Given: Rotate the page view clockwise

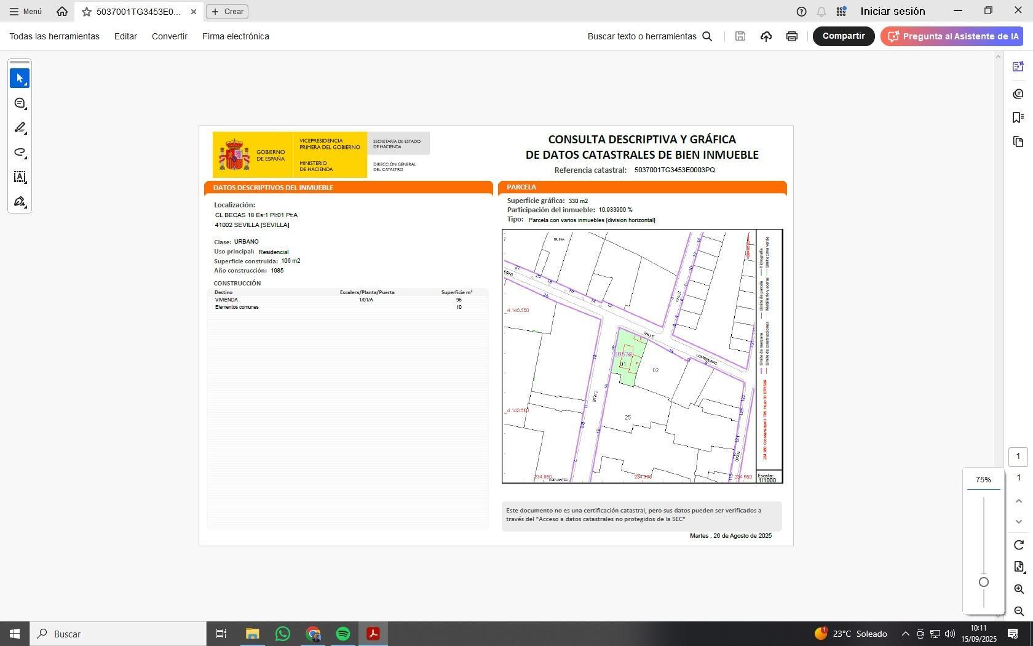Looking at the screenshot, I should point(1018,545).
